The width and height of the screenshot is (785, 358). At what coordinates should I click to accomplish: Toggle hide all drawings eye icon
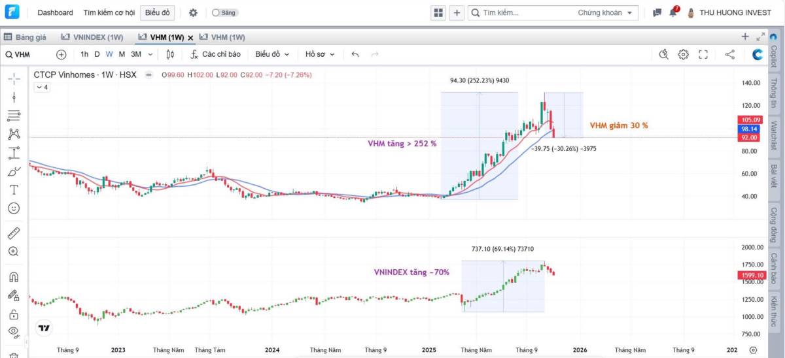point(14,332)
